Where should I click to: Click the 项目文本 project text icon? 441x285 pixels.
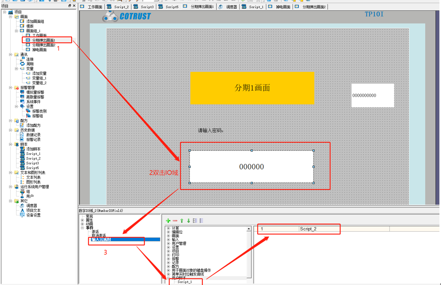(x=22, y=210)
